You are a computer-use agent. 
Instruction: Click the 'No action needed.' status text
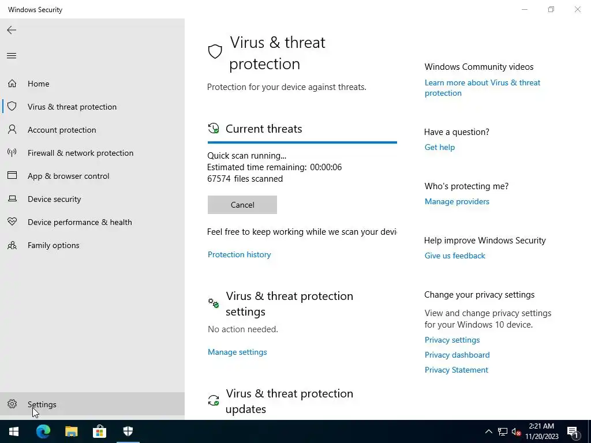coord(243,329)
